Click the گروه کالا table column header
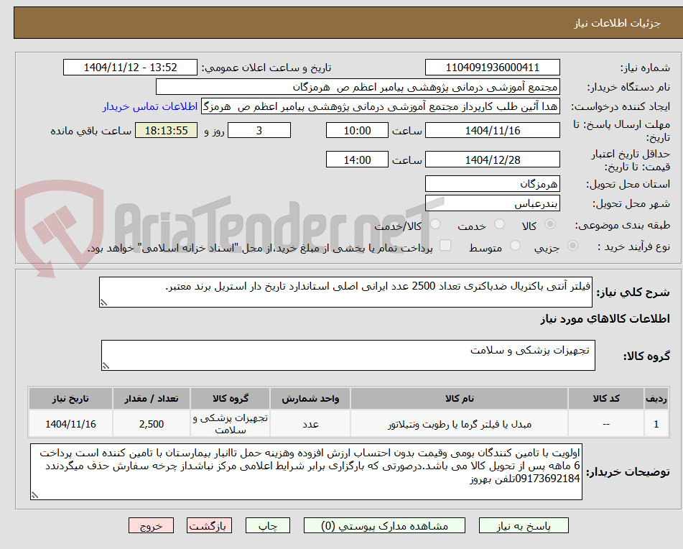This screenshot has height=549, width=683. click(230, 399)
